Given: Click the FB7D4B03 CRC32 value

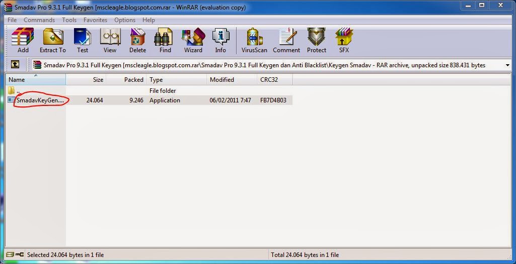Looking at the screenshot, I should 273,100.
